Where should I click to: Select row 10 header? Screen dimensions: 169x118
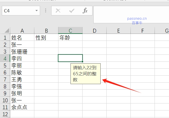5,100
